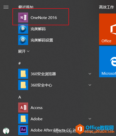Expand recently added list with 展开
Viewport: 116px width, 136px height.
(24, 51)
